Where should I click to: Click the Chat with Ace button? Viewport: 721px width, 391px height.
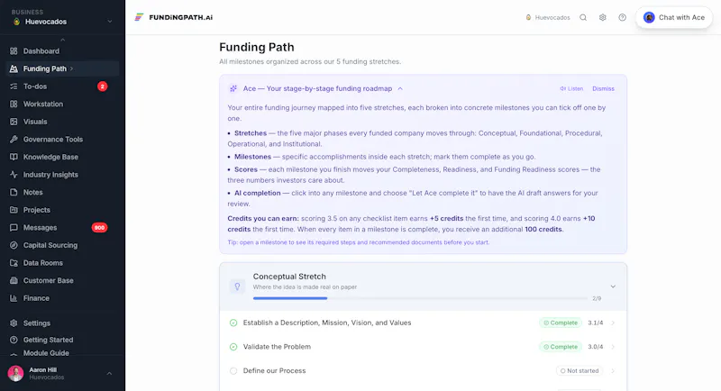pos(674,17)
